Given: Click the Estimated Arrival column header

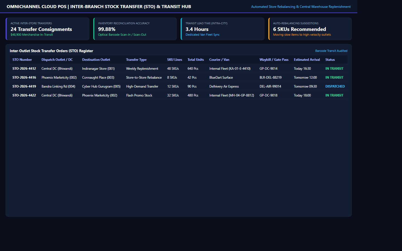Looking at the screenshot, I should coord(307,60).
